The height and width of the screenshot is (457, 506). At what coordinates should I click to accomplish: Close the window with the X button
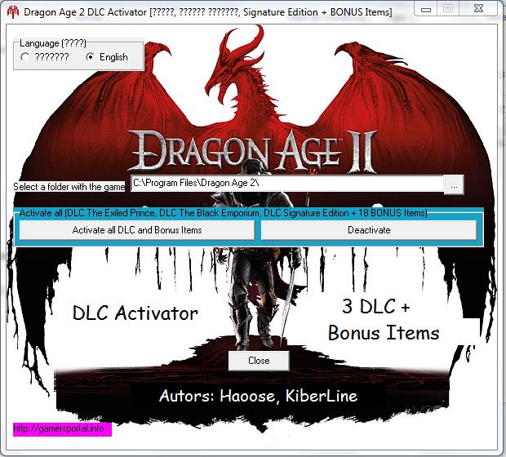478,9
